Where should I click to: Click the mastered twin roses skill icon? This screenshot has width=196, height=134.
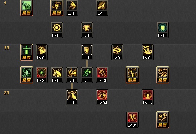tap(163, 120)
